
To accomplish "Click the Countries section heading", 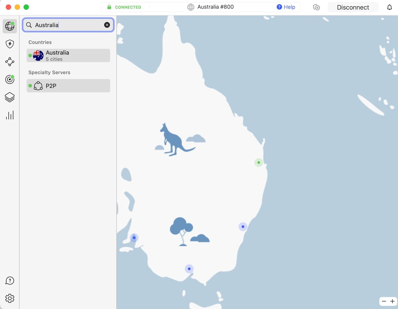I will coord(40,42).
